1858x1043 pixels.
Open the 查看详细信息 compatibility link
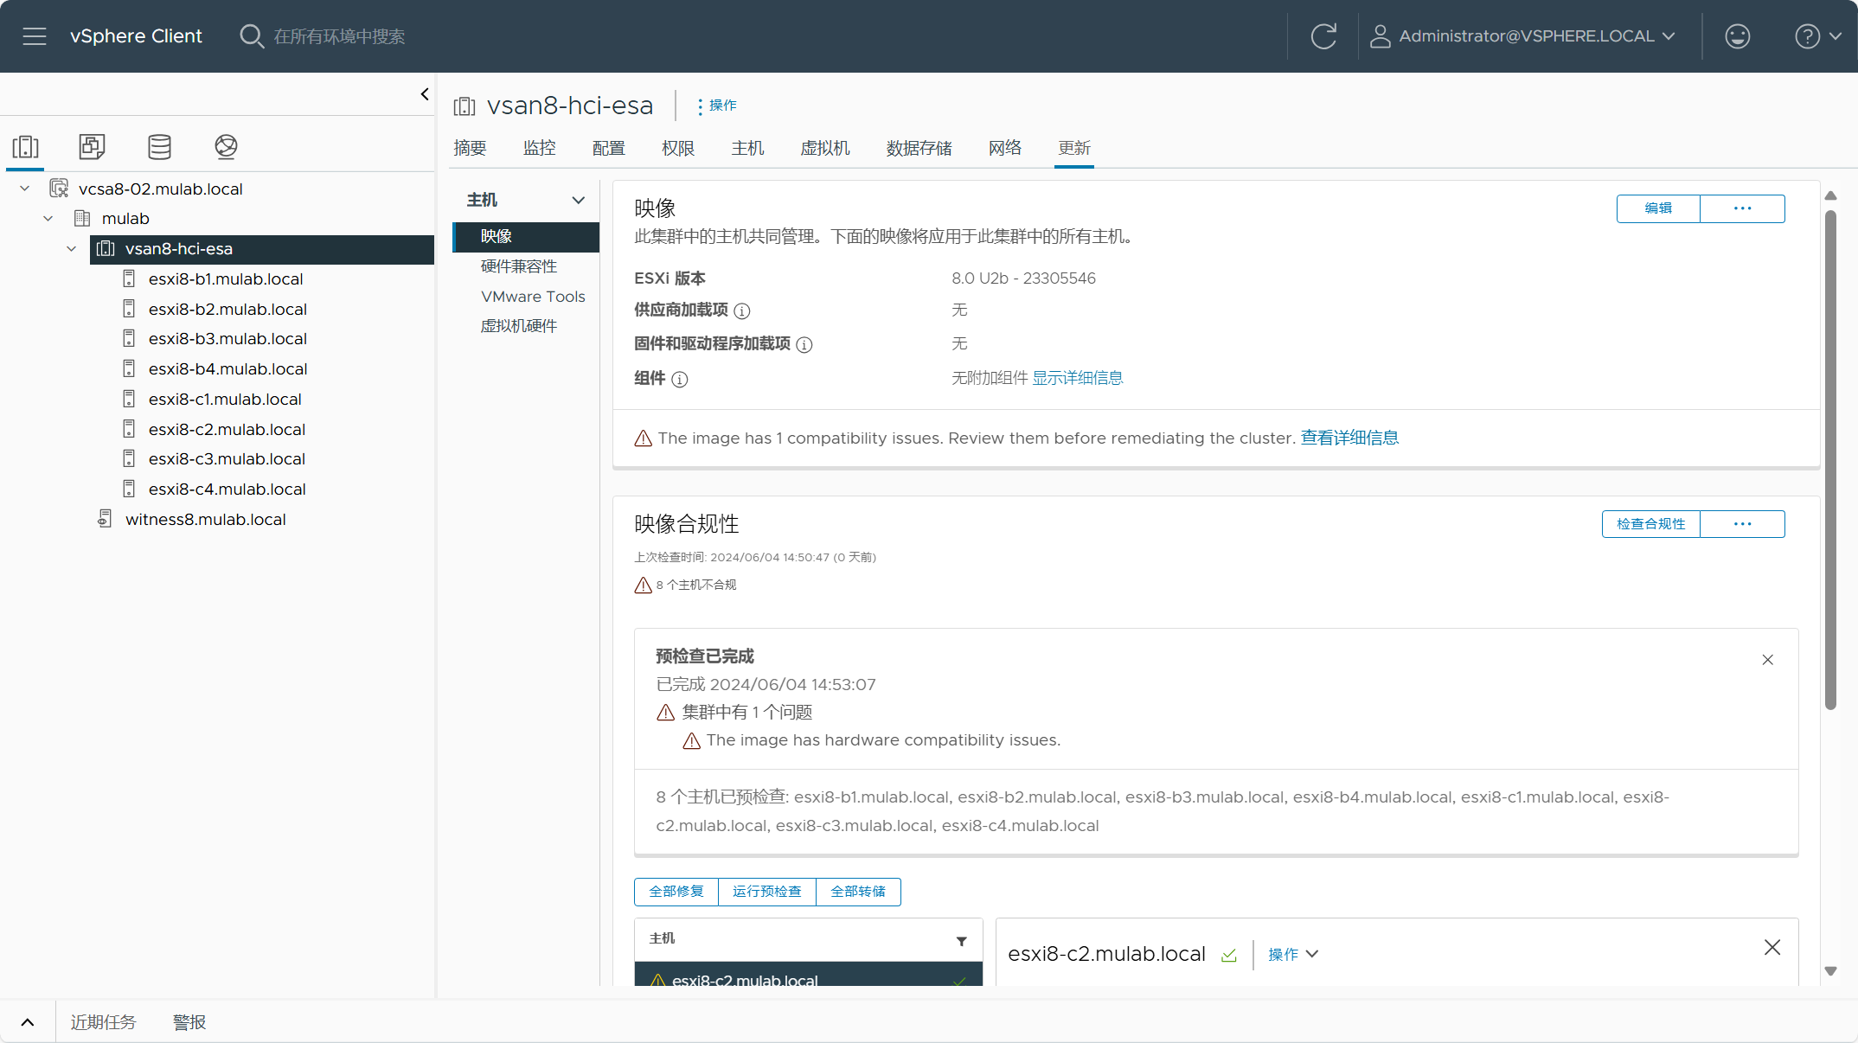[1349, 438]
